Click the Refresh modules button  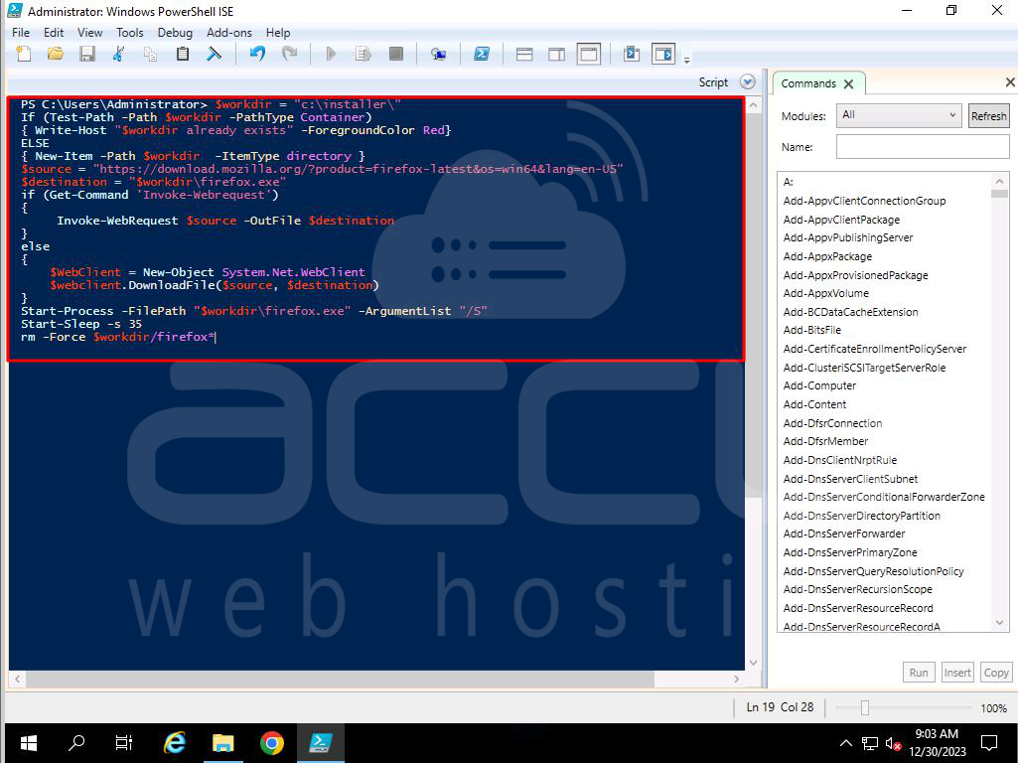(x=989, y=115)
